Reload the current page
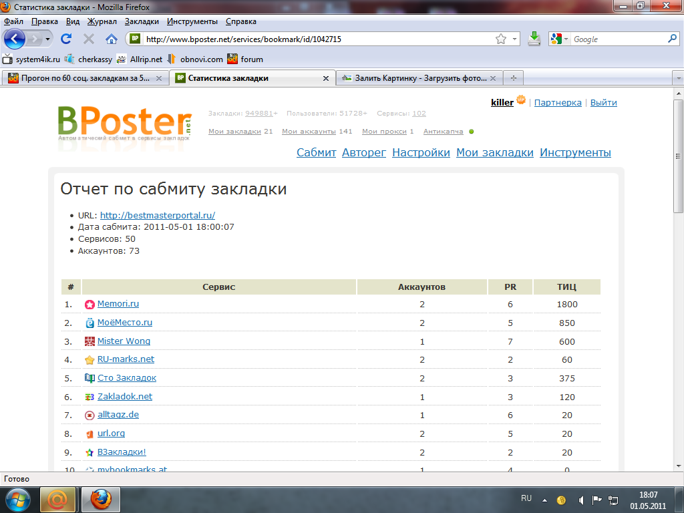The height and width of the screenshot is (513, 684). pos(66,39)
